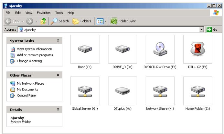Go up one folder level

43,21
